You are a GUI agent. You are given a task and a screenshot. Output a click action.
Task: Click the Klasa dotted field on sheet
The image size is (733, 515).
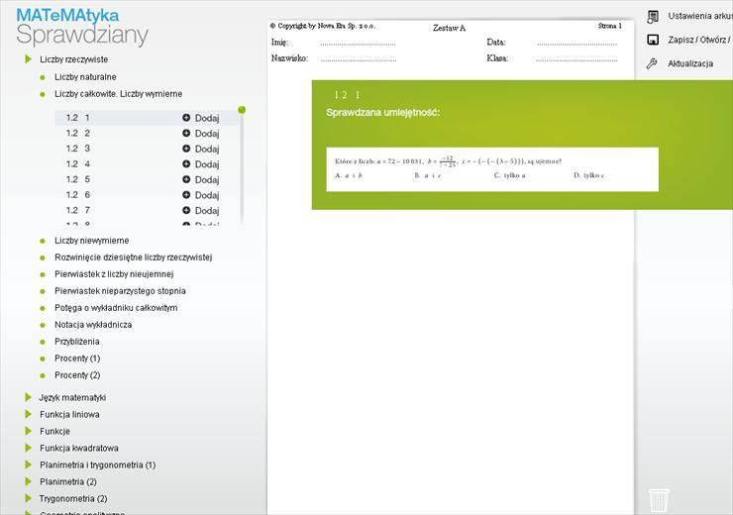(576, 58)
